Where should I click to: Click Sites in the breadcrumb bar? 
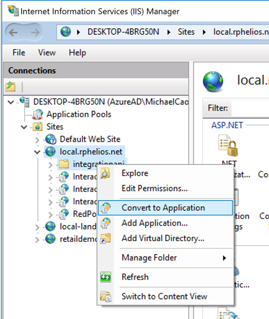[186, 31]
